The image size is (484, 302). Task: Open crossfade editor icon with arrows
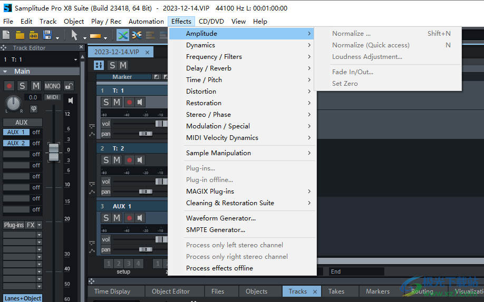tap(137, 35)
